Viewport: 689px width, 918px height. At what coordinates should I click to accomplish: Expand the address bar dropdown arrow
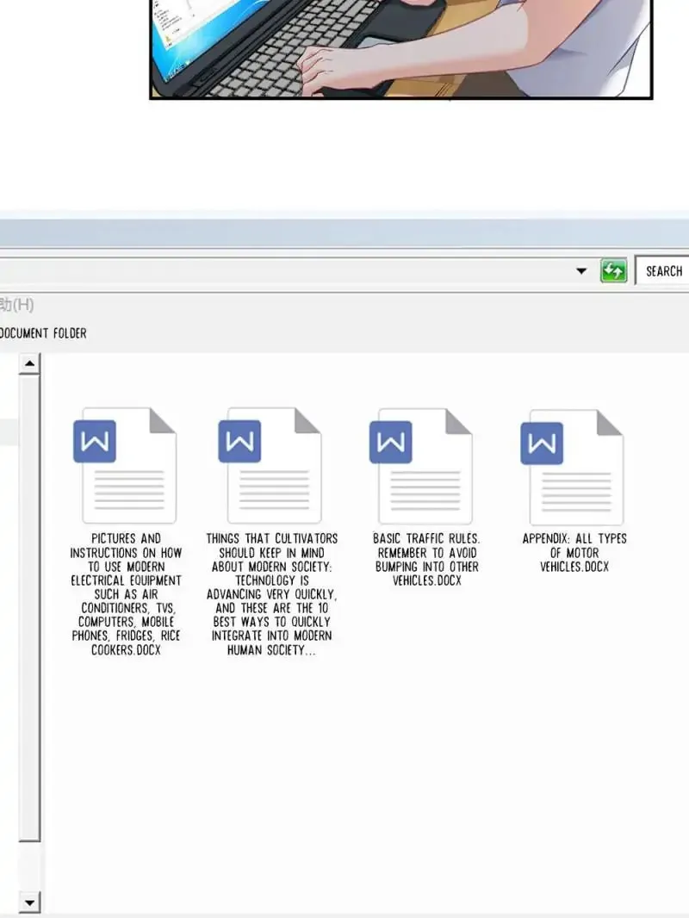pos(581,271)
